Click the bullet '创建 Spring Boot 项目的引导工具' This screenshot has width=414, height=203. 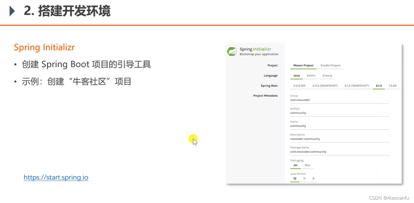(86, 64)
